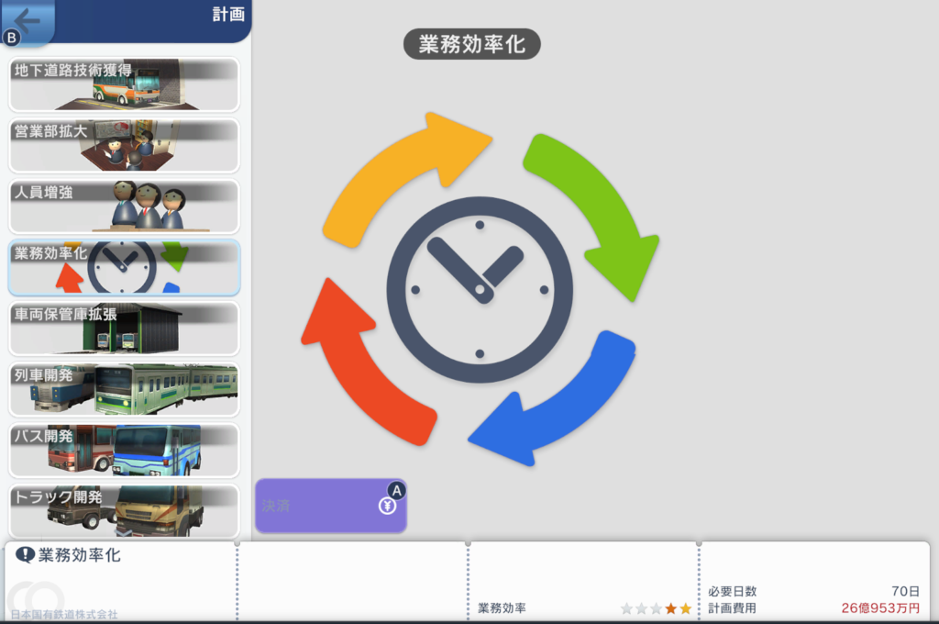Open 車両保管庫拡張 plan
This screenshot has height=624, width=939.
[x=124, y=328]
